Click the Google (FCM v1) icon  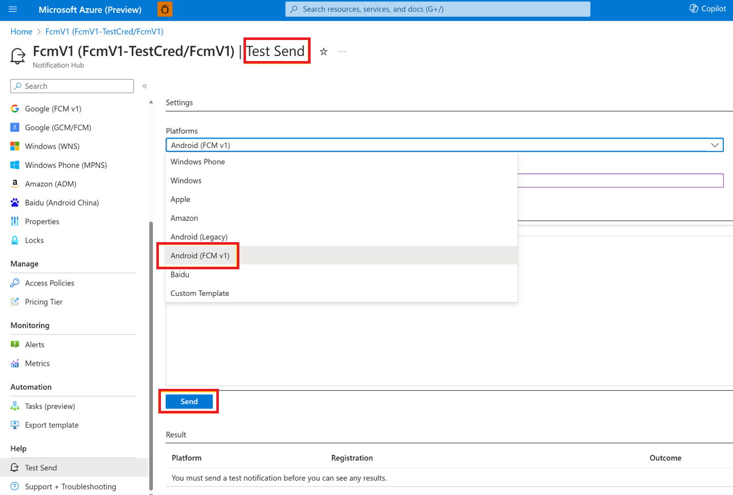[15, 109]
